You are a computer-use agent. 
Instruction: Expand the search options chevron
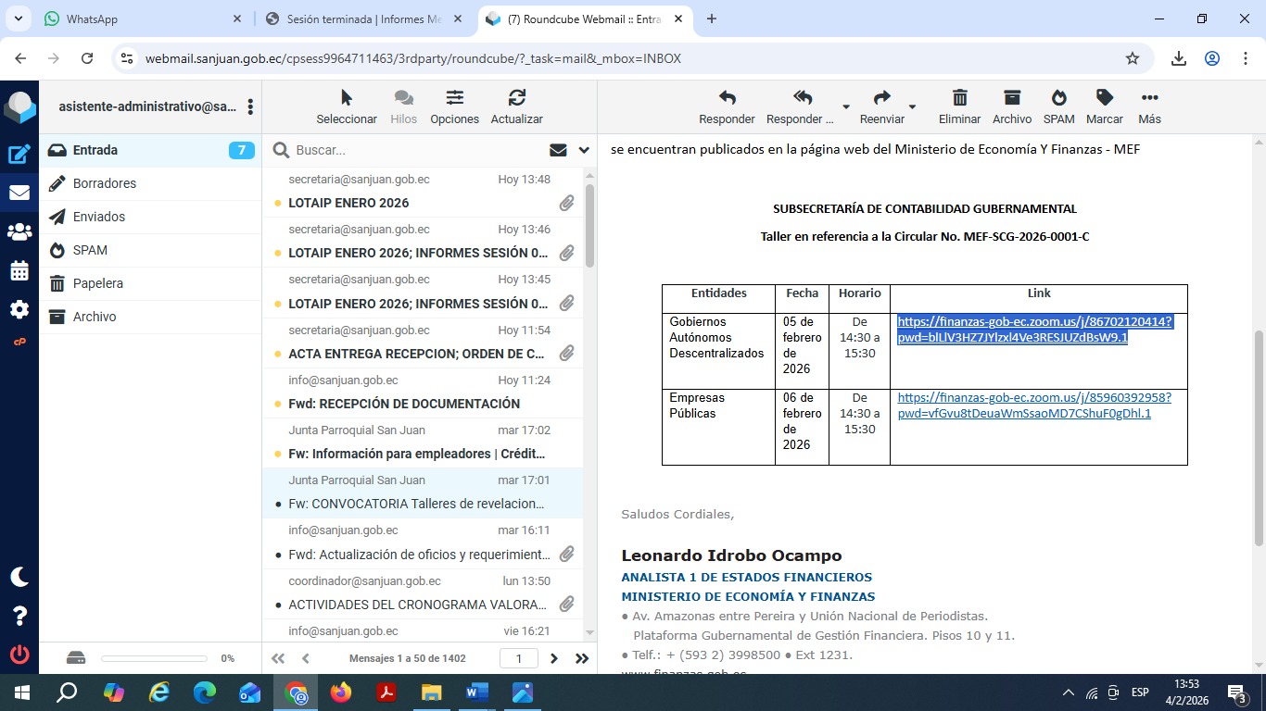584,150
